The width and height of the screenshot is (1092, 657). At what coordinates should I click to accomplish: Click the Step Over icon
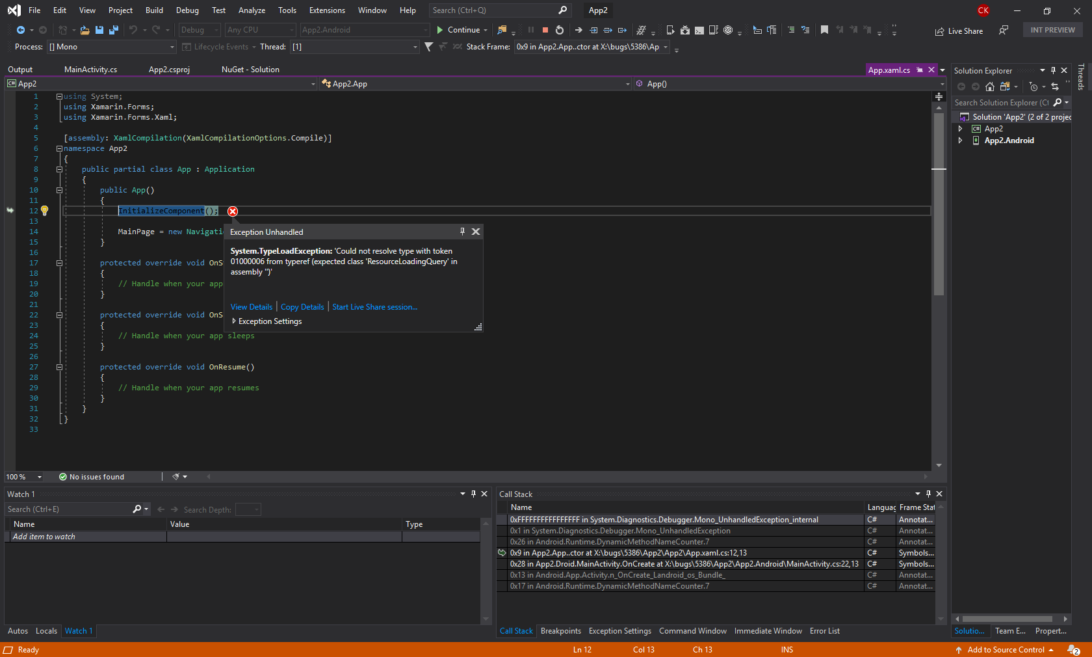pos(608,30)
